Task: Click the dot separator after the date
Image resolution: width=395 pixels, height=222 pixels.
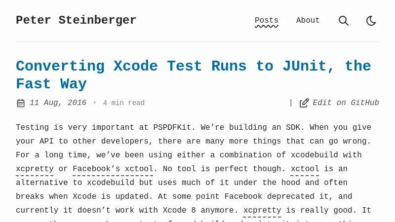Action: (x=95, y=103)
